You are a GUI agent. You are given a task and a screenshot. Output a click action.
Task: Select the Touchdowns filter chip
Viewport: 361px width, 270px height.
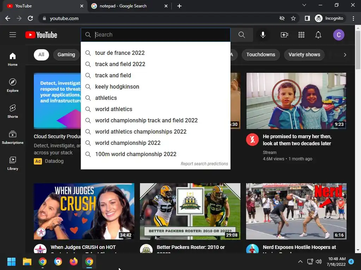click(x=261, y=54)
